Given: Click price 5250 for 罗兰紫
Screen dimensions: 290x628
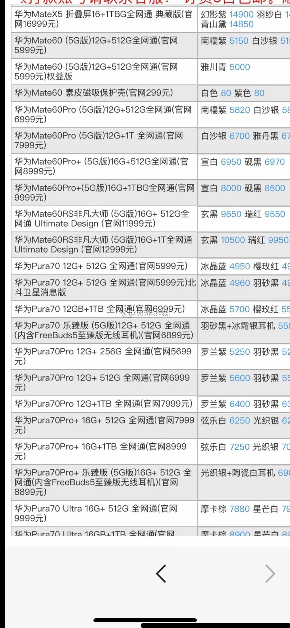Looking at the screenshot, I should [240, 352].
